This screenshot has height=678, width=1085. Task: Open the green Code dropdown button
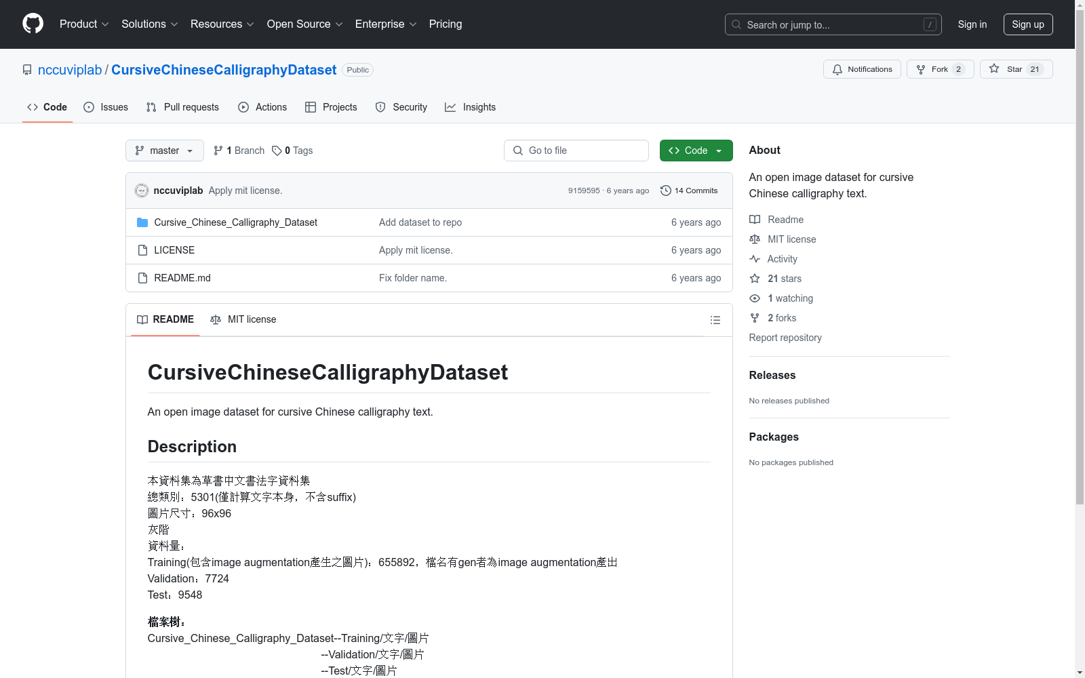pos(696,151)
